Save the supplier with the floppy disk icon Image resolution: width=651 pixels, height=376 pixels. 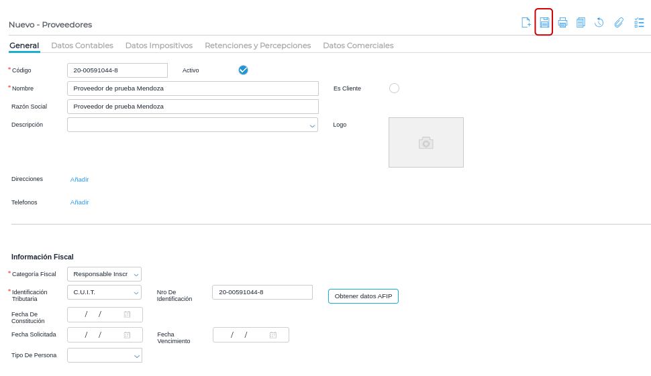[544, 22]
